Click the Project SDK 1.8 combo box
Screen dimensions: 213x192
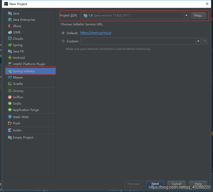pos(135,15)
